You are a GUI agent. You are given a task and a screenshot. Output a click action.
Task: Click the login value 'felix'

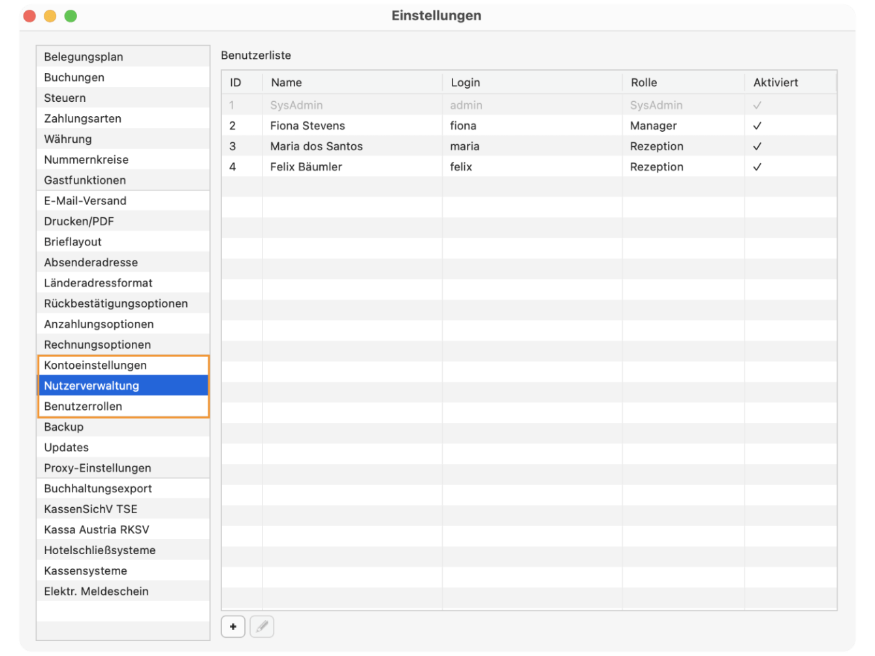click(461, 167)
